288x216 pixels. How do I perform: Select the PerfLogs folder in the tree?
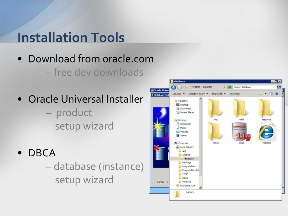(x=185, y=163)
